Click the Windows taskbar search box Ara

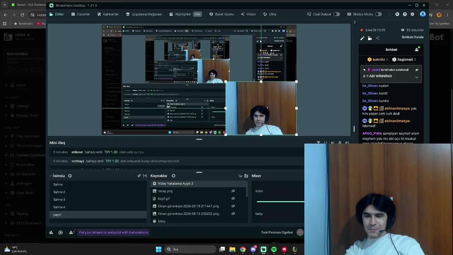click(190, 249)
